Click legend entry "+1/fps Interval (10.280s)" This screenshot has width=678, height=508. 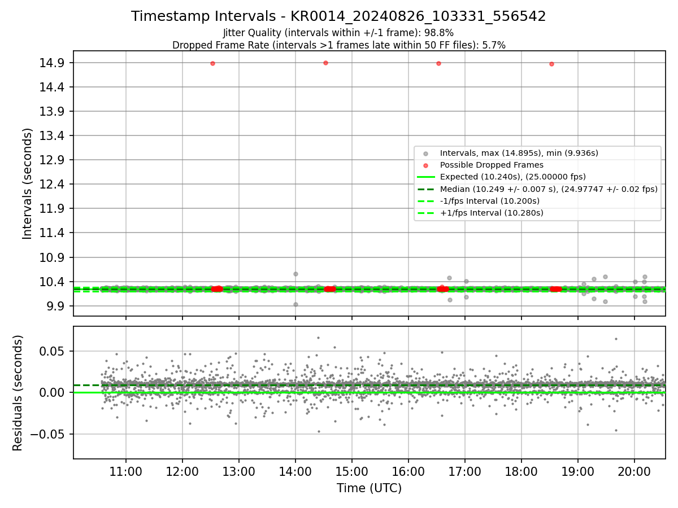(492, 213)
